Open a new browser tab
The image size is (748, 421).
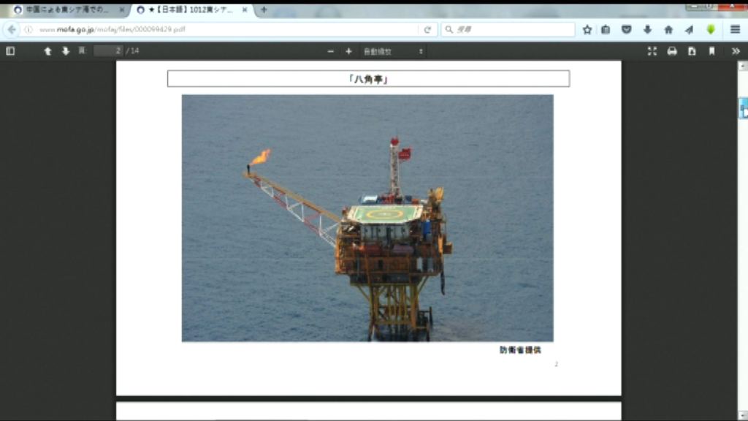[x=264, y=10]
